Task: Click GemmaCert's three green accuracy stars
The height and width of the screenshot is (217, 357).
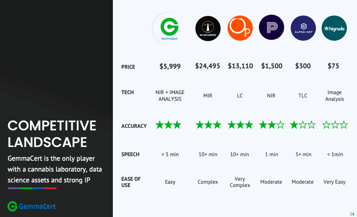Action: [x=168, y=125]
